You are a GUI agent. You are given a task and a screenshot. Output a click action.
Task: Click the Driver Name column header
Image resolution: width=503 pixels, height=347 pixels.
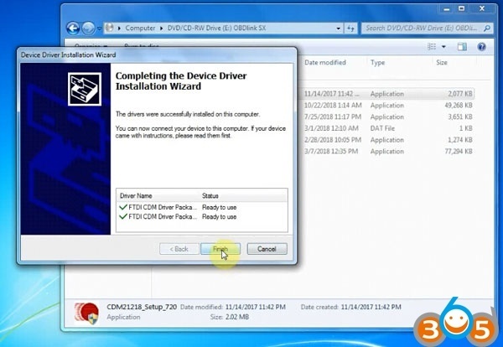[x=136, y=195]
